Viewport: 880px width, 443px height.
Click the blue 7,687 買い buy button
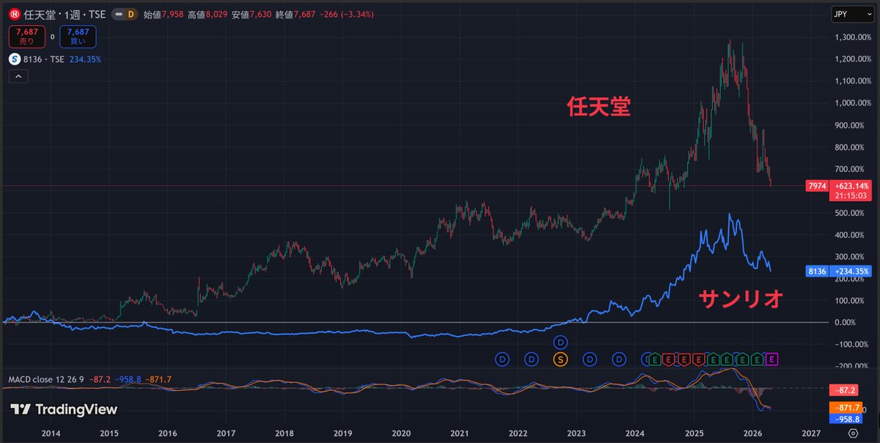(x=78, y=37)
